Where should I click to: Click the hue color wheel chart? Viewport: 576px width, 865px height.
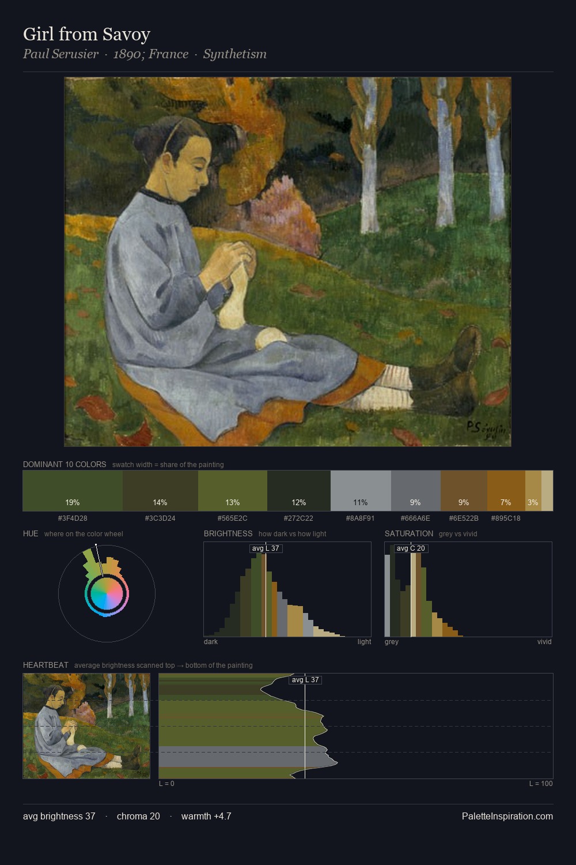pos(107,593)
